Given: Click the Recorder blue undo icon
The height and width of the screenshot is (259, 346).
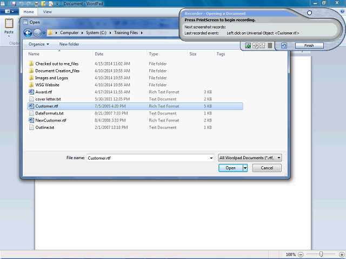Looking at the screenshot, I should [284, 45].
